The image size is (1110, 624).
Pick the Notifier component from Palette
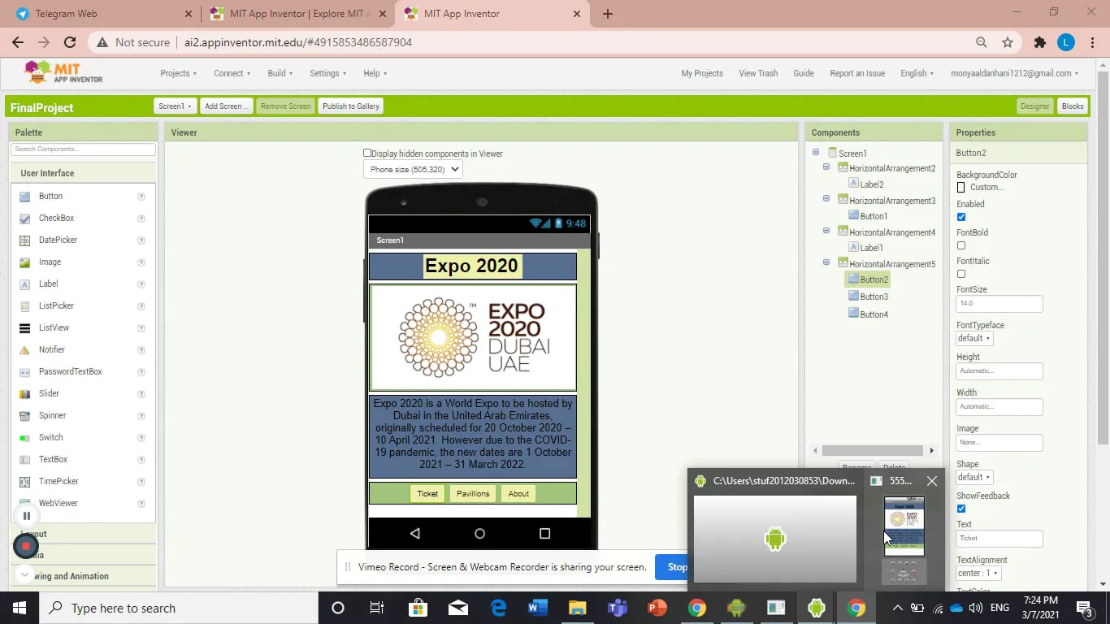click(51, 350)
